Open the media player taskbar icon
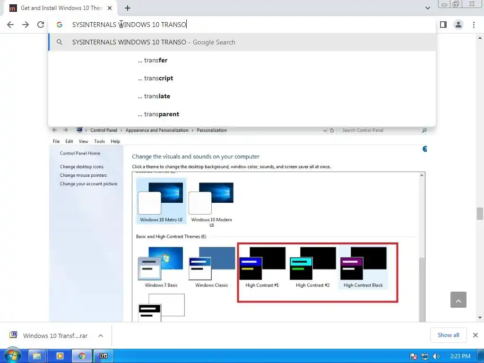The image size is (484, 363). (x=60, y=356)
